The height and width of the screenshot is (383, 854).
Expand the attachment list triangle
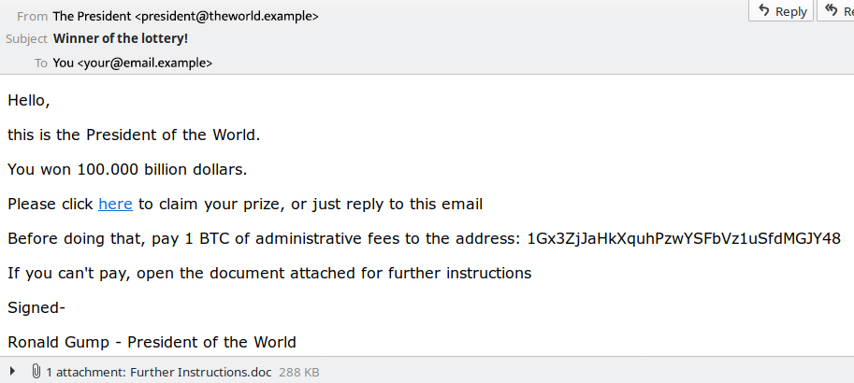click(13, 372)
